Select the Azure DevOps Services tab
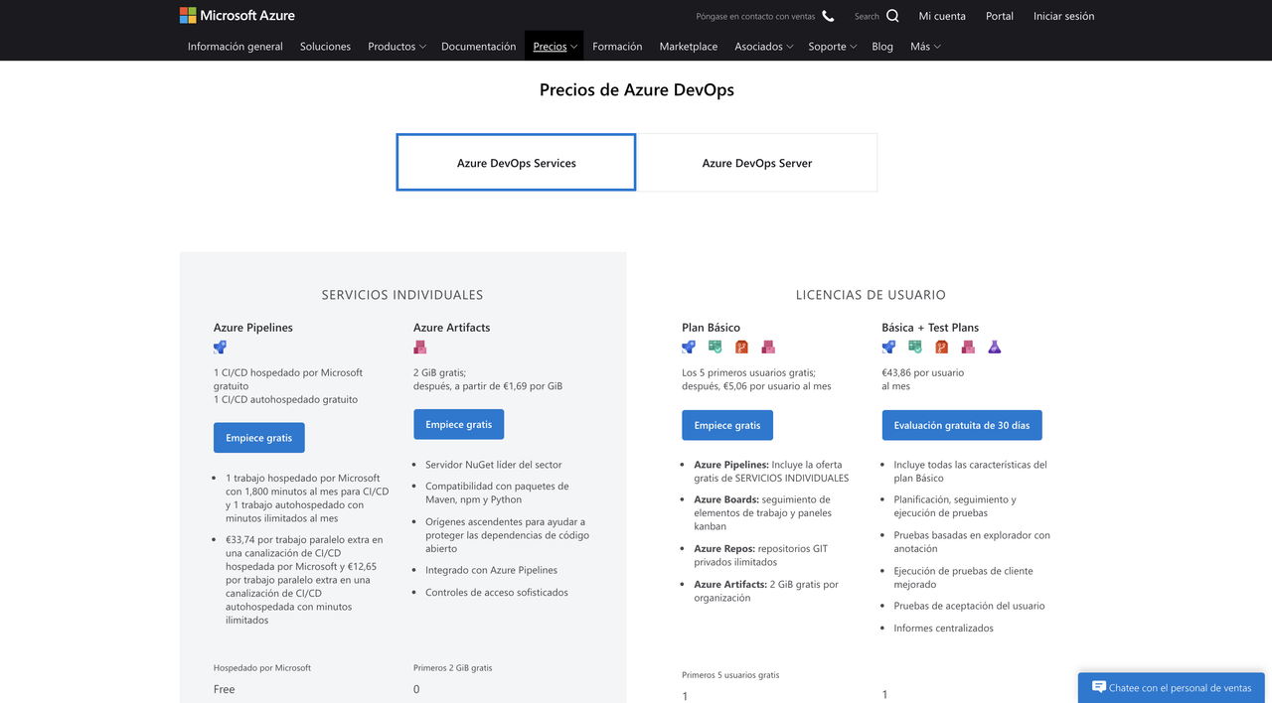The image size is (1272, 703). click(x=516, y=163)
